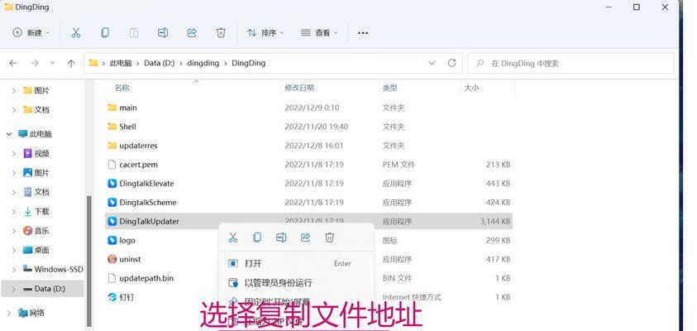Click the 2022/12/9 0:10 date cell

point(312,108)
